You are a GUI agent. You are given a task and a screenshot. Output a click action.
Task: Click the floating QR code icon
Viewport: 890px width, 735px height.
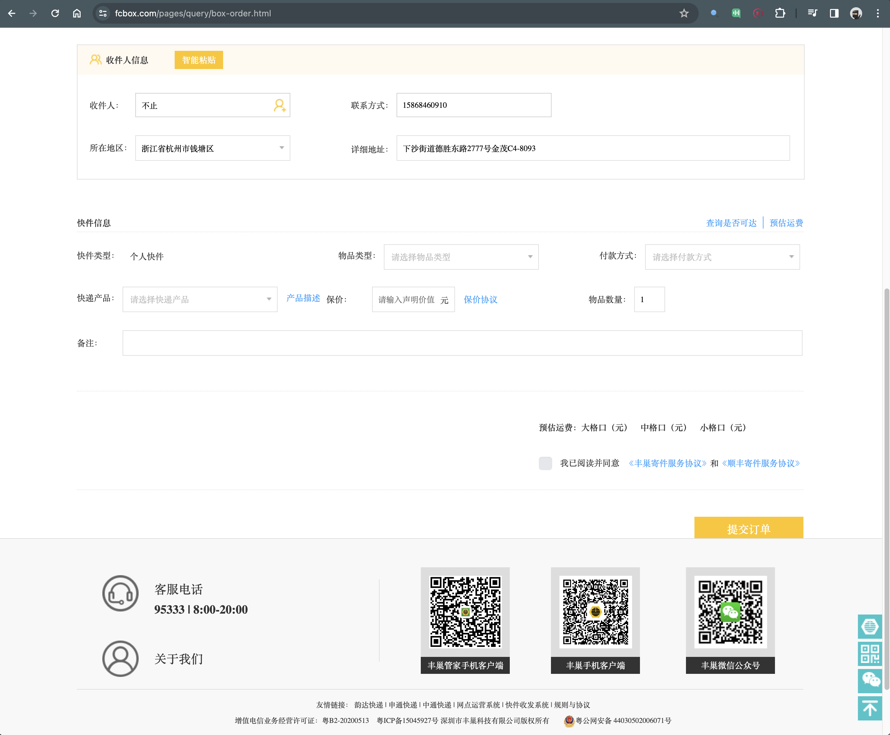click(870, 654)
